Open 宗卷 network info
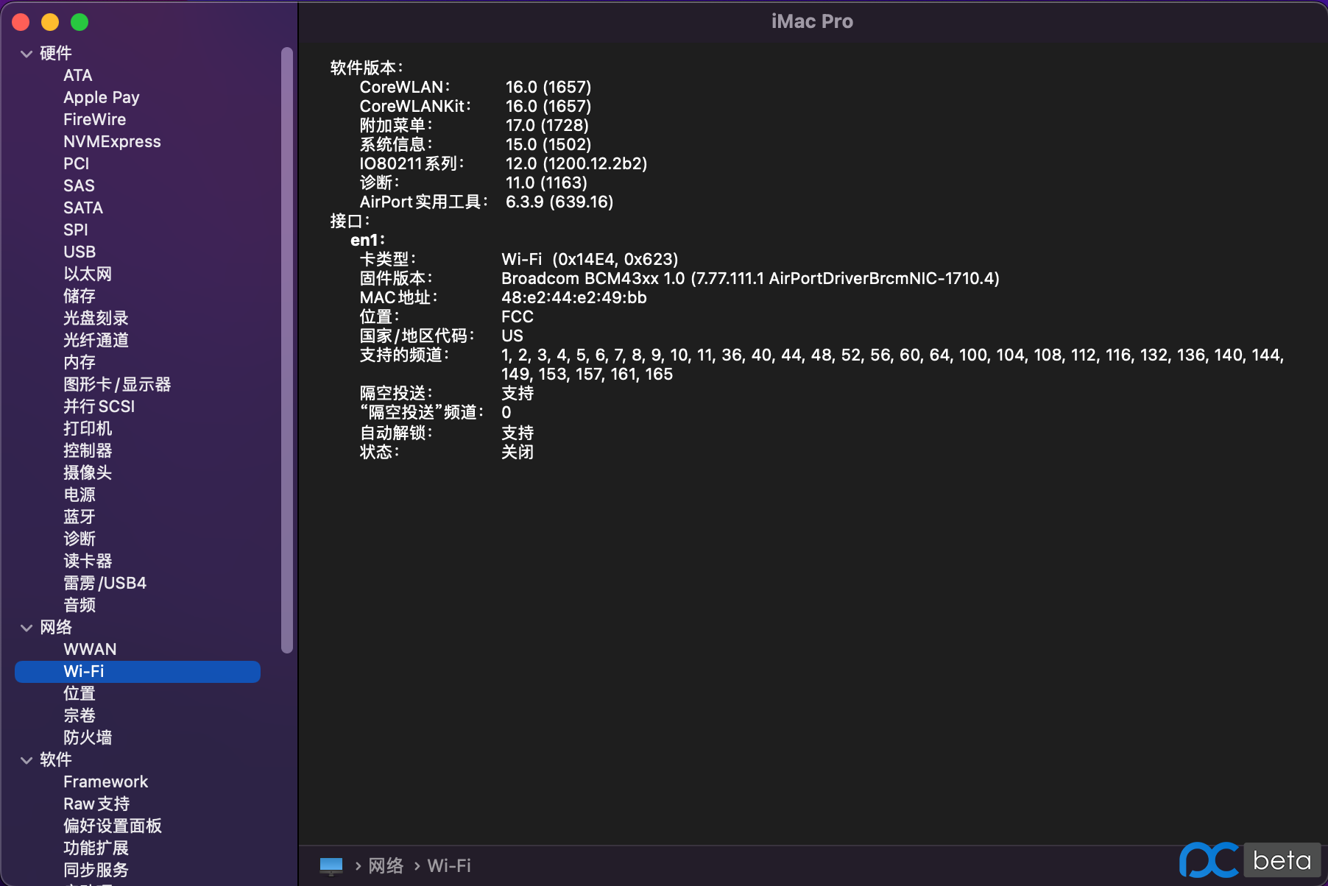 (80, 715)
